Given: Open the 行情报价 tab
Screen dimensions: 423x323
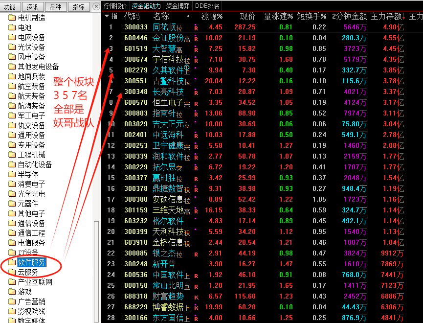Looking at the screenshot, I should coord(115,6).
